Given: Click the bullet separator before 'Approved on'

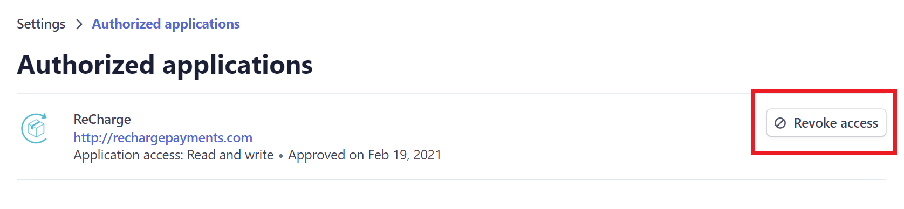Looking at the screenshot, I should 280,156.
